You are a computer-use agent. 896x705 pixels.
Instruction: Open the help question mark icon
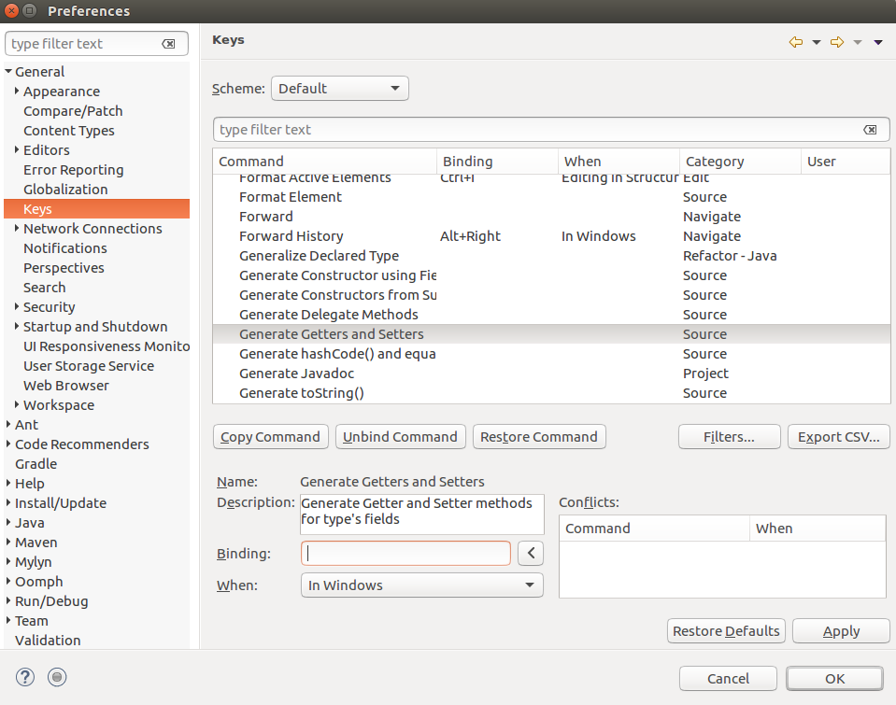coord(25,677)
